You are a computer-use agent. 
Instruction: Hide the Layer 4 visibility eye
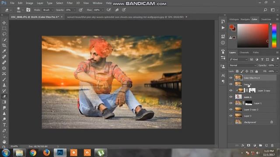click(x=231, y=84)
